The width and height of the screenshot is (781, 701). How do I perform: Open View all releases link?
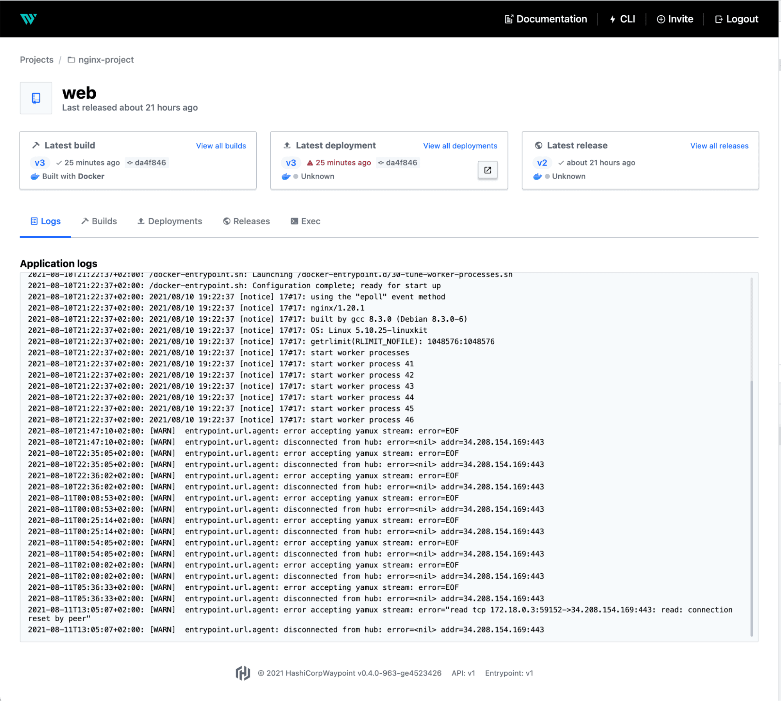tap(719, 146)
